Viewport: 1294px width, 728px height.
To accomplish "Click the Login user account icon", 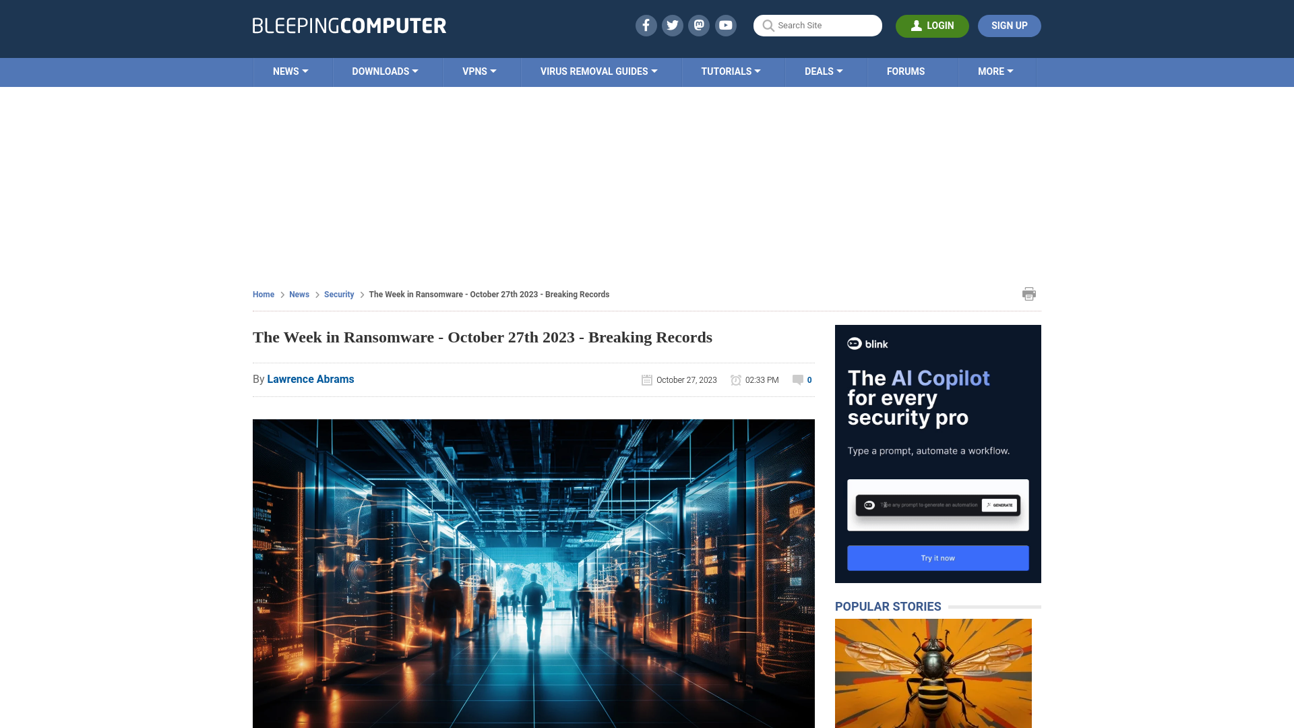I will pos(917,25).
